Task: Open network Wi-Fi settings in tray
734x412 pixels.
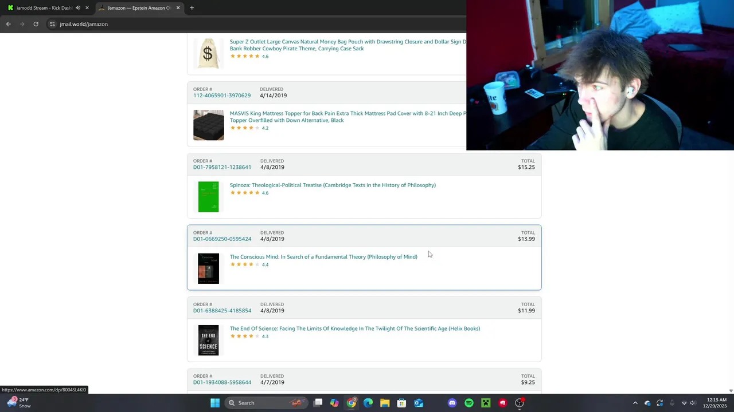Action: [684, 403]
